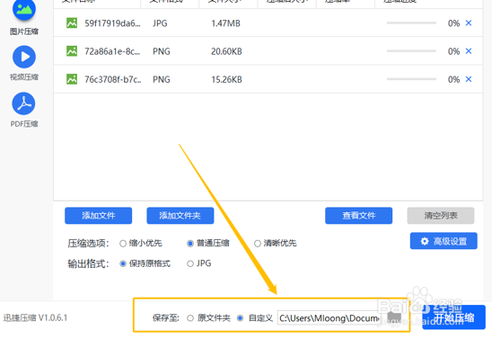Click the 20.60KB file size cell
The width and height of the screenshot is (492, 339).
tap(226, 51)
